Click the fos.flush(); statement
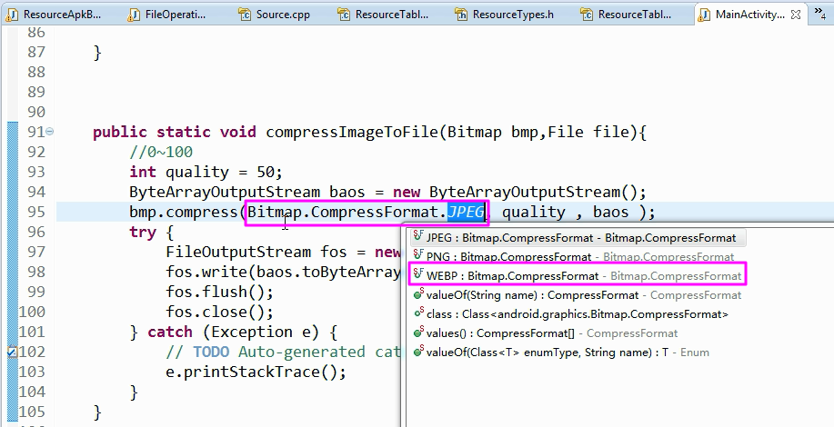 (220, 293)
